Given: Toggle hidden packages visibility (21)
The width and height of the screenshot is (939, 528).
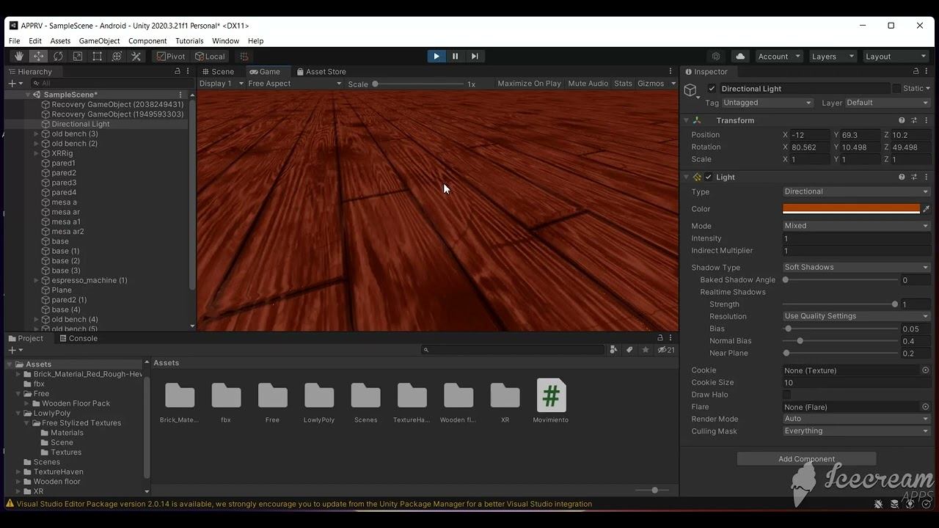Looking at the screenshot, I should click(x=666, y=350).
